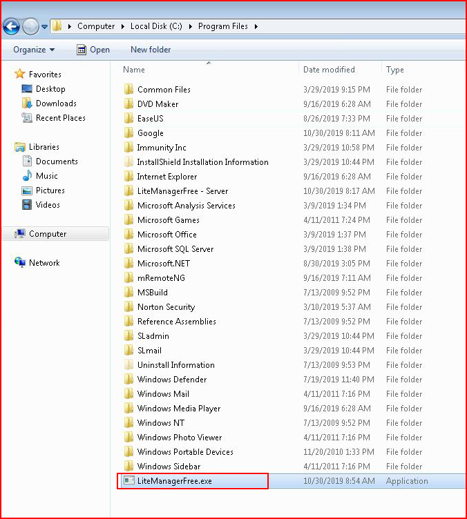Open Downloads in the navigation pane
This screenshot has height=519, width=467.
click(56, 104)
